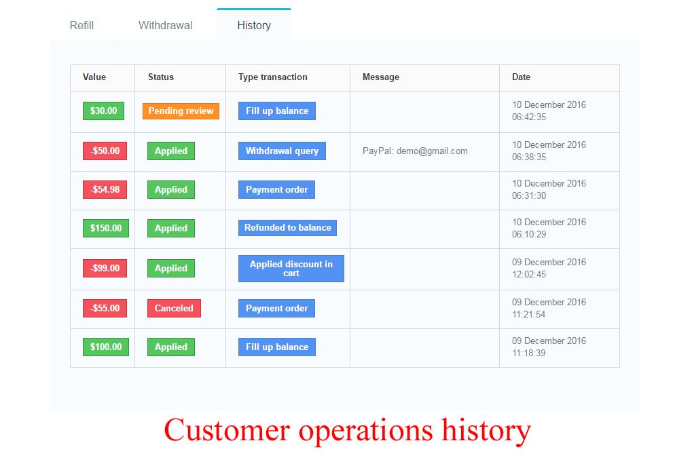Screen dimensions: 692x462
Task: Click Applied status in the -$50.00 row
Action: (171, 151)
